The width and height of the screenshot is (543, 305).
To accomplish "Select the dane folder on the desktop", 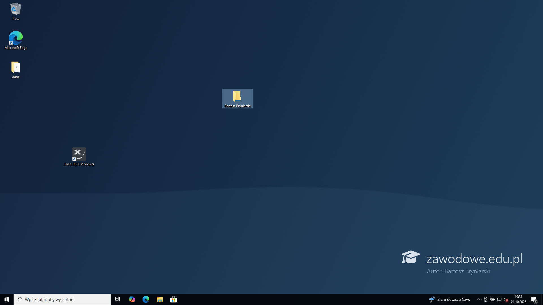I will [16, 70].
